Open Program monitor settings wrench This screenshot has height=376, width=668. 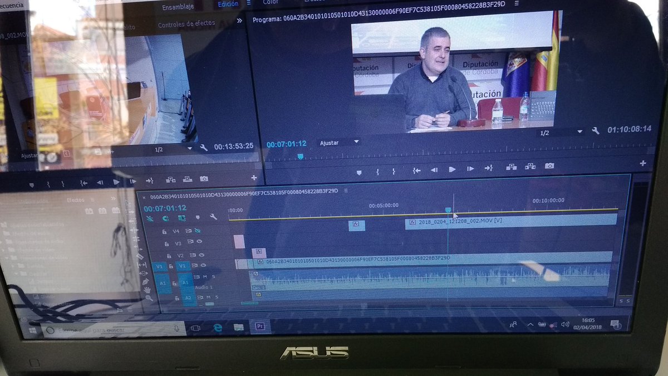coord(596,130)
